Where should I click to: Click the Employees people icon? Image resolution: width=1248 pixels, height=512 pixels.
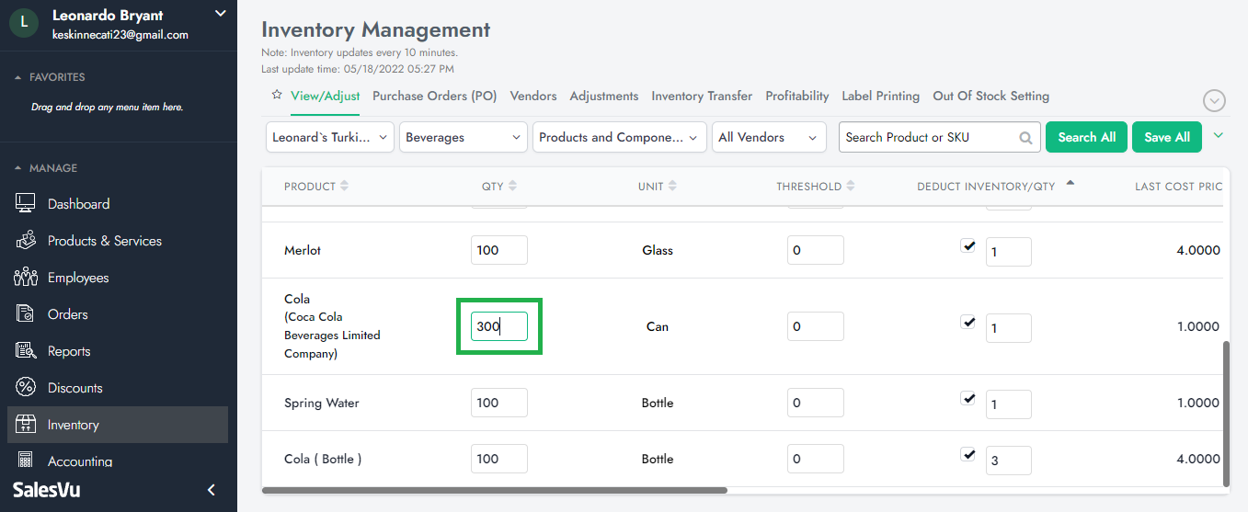point(26,278)
